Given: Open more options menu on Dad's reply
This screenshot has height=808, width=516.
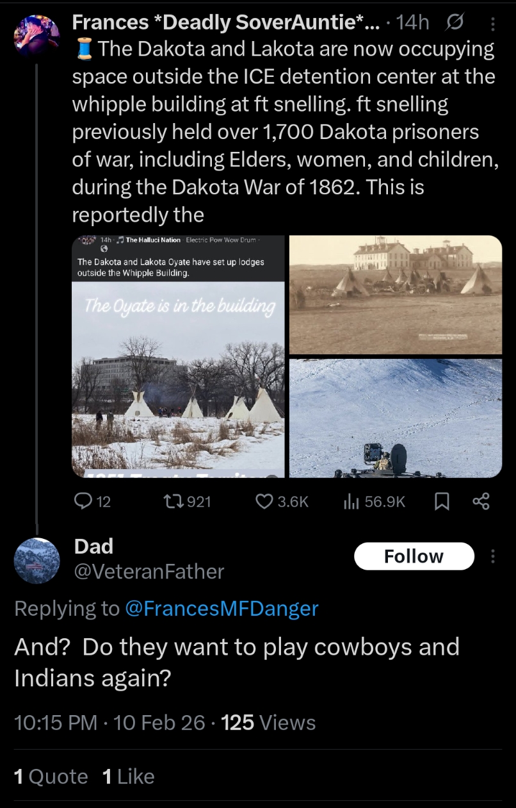Looking at the screenshot, I should [492, 556].
